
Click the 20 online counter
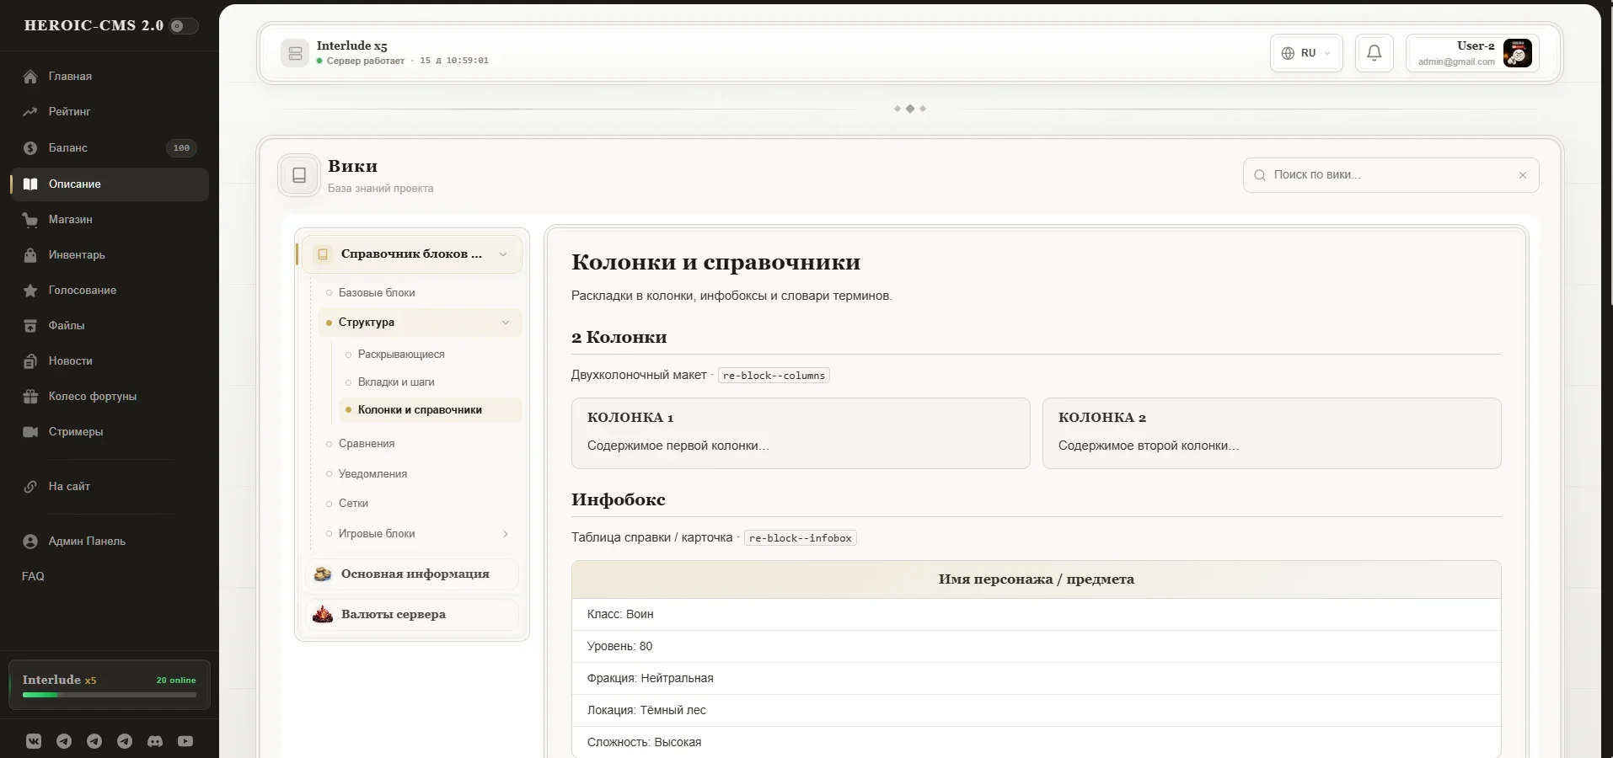click(176, 681)
